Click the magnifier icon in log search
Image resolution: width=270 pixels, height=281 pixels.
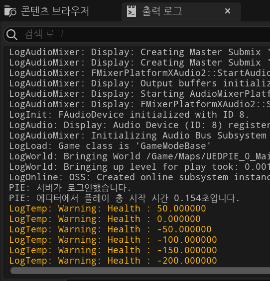click(x=11, y=35)
